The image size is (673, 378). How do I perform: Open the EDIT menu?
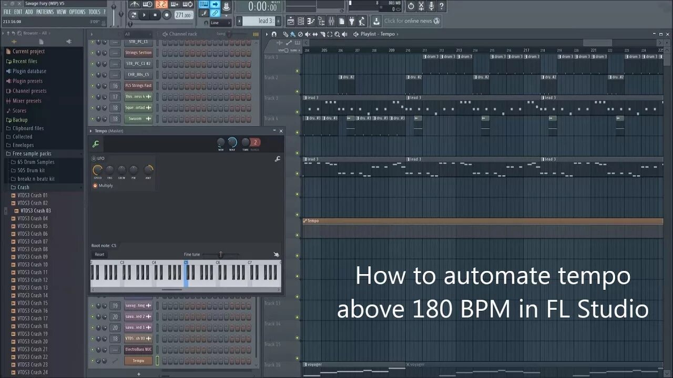(x=18, y=12)
